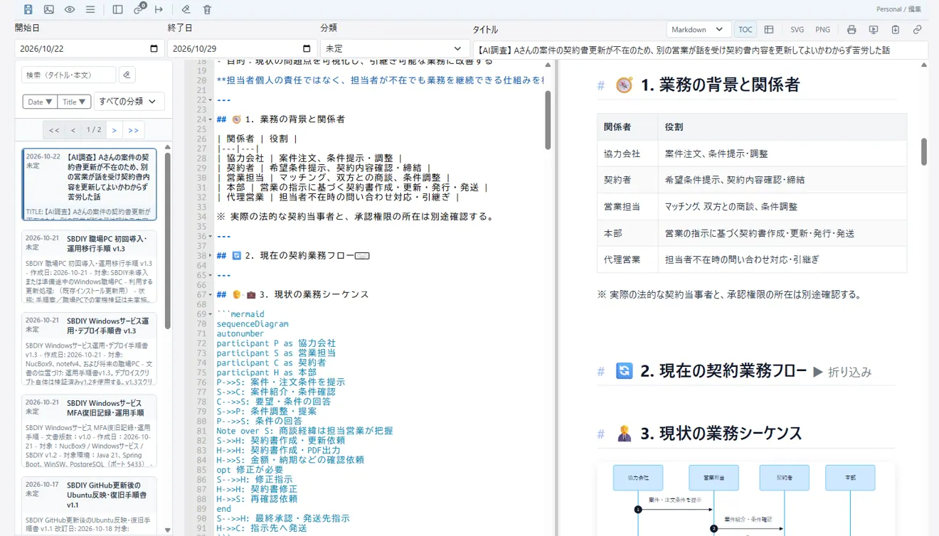Jump to last page with >> button
The height and width of the screenshot is (536, 939).
coord(133,130)
